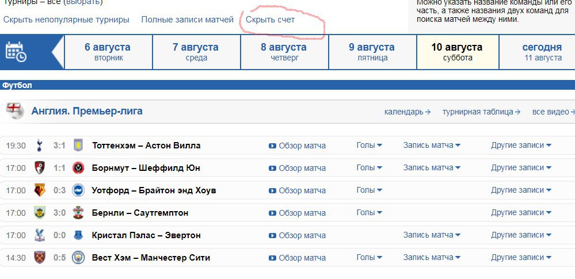Screen dimensions: 575x279
Task: Click the Футбол section header
Action: [x=288, y=85]
